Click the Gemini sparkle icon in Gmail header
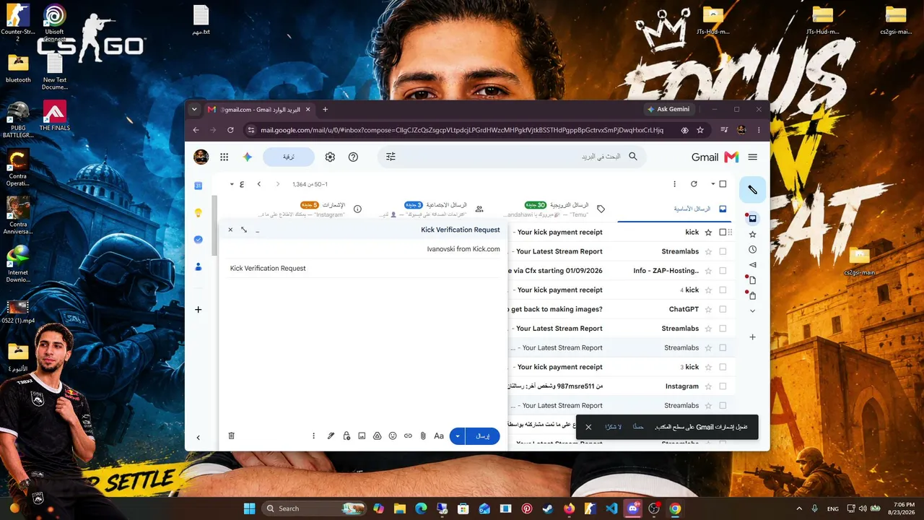This screenshot has height=520, width=924. tap(247, 157)
